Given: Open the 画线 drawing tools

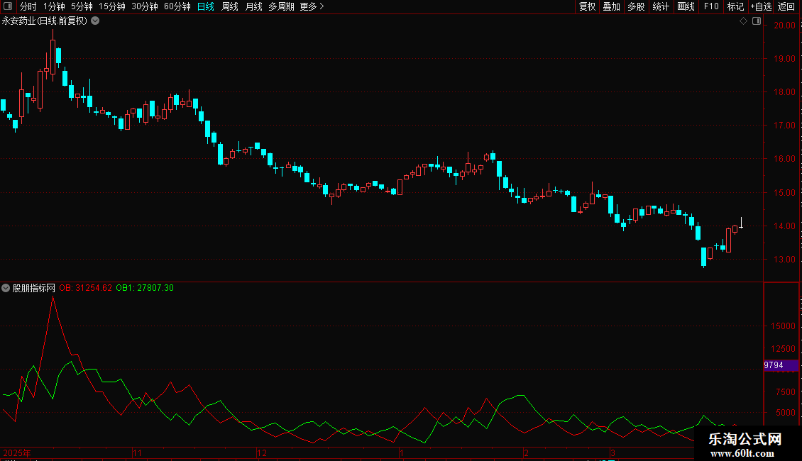Looking at the screenshot, I should point(686,6).
